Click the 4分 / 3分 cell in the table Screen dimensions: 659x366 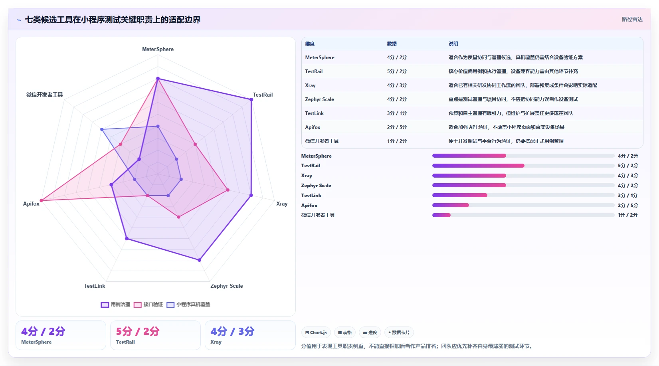(x=397, y=85)
